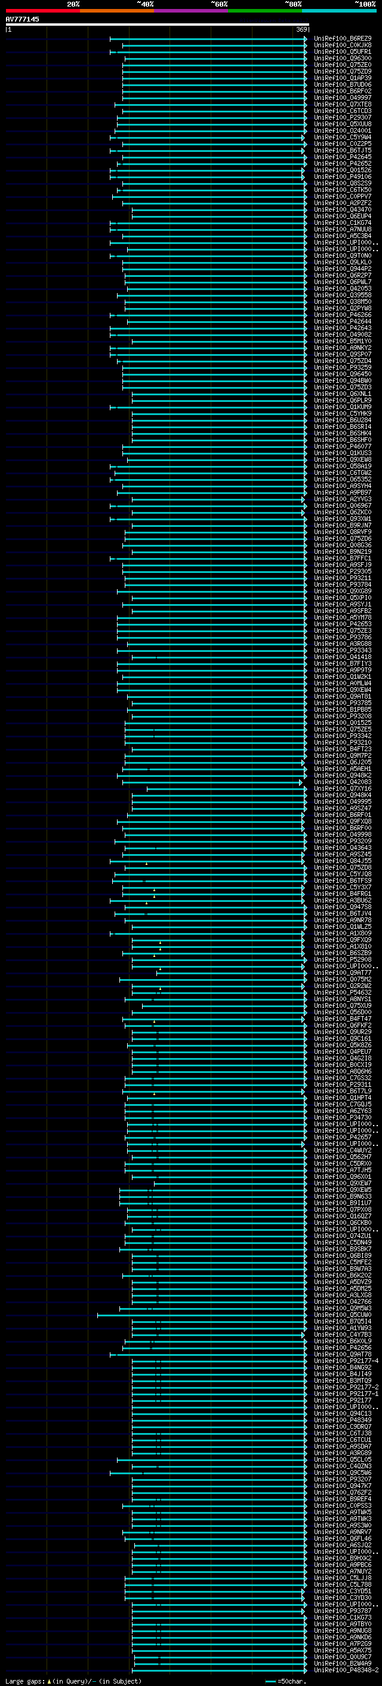The height and width of the screenshot is (1686, 382).
Task: Select hit label UniRef100_Q01526
Action: coord(343,170)
